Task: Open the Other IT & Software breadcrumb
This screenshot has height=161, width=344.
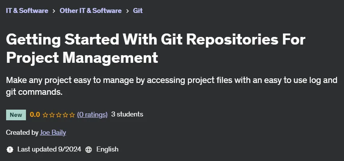Action: (90, 11)
